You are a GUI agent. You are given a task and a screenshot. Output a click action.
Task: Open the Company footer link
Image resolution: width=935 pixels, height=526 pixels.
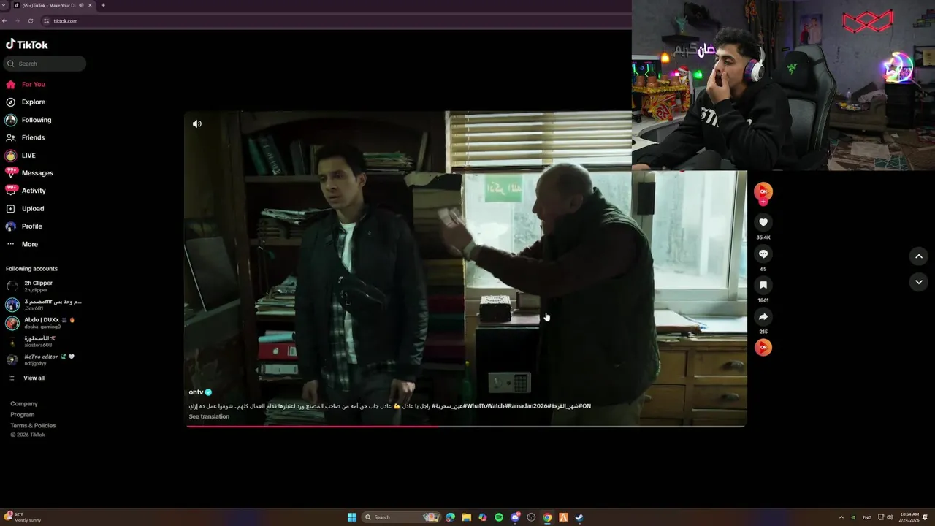pos(24,404)
